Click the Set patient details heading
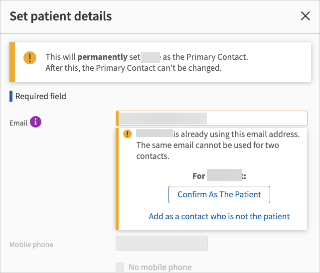Screen dimensions: 320x273 (x=61, y=16)
